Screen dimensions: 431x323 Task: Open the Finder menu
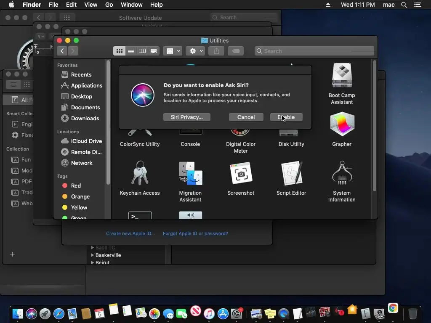click(32, 5)
